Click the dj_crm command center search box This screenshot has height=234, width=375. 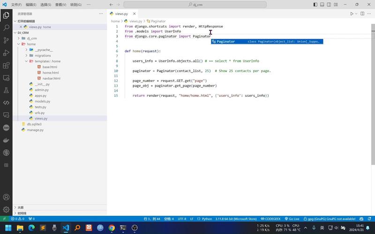195,5
